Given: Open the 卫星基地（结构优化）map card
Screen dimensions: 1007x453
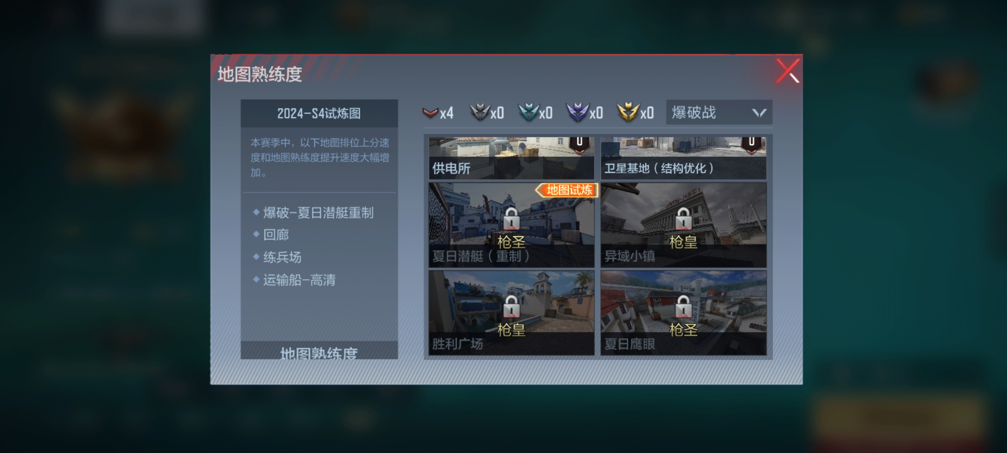Looking at the screenshot, I should pos(683,158).
